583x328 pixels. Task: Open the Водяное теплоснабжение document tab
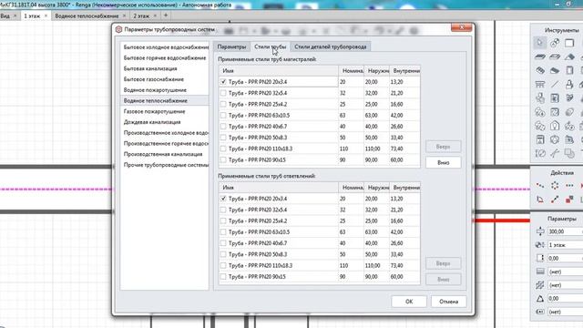87,16
